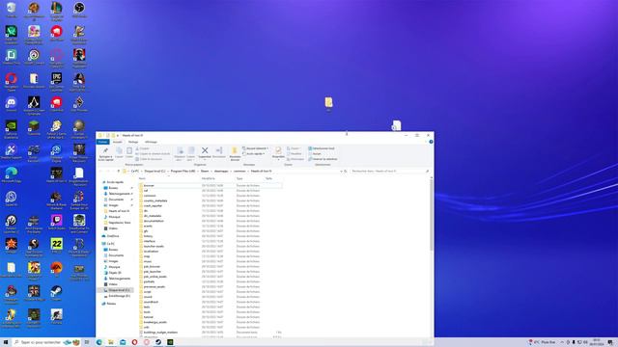Select the Steam desktop shortcut

[x=56, y=293]
